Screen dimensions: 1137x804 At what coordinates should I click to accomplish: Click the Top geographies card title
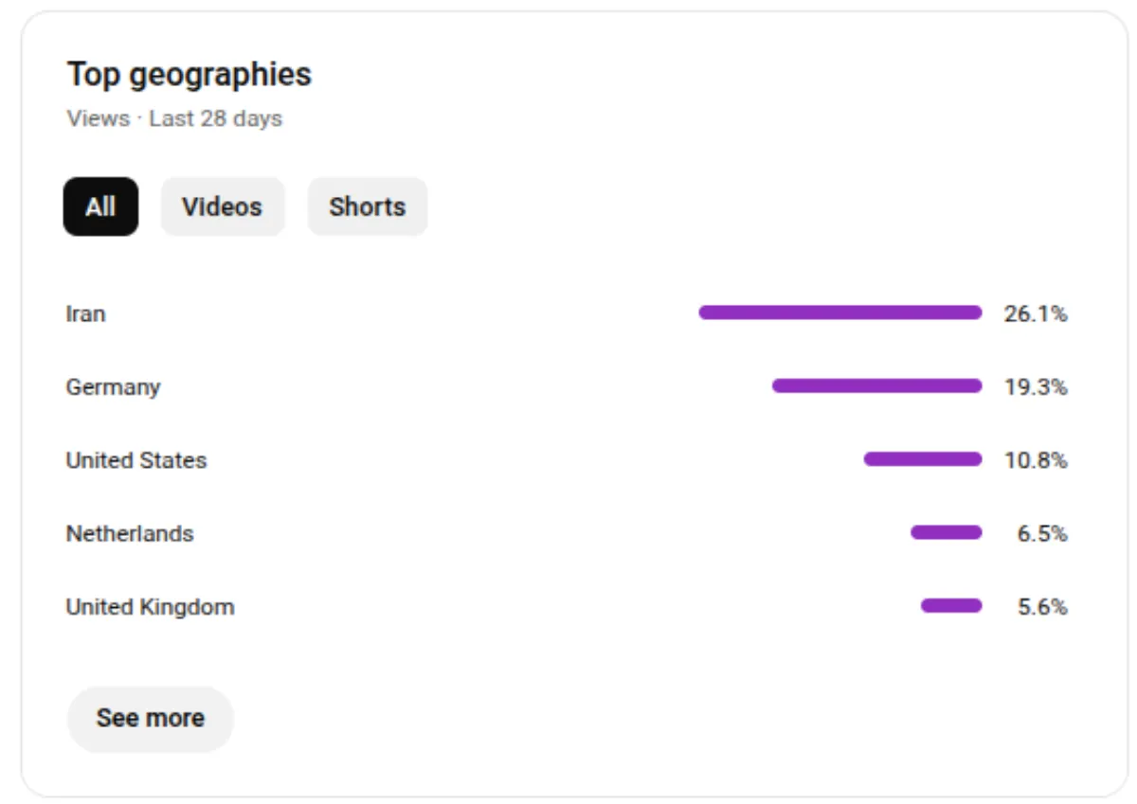(189, 74)
